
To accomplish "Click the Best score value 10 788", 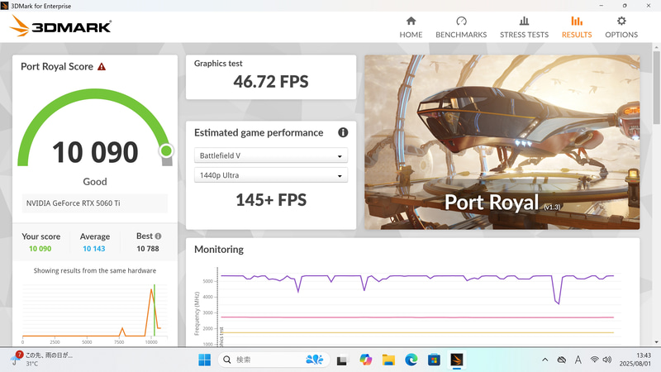I will pyautogui.click(x=148, y=249).
